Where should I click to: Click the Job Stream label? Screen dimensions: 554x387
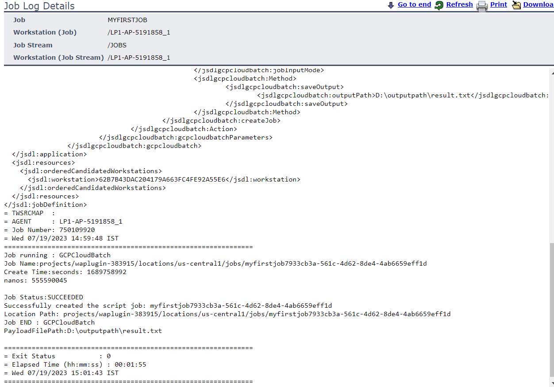pos(33,45)
